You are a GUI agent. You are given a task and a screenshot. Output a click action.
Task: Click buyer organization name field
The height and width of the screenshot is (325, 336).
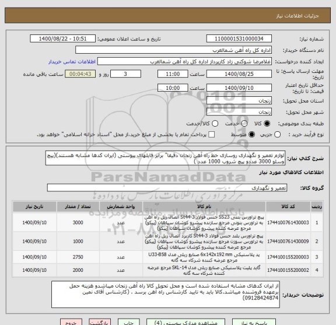coord(174,50)
